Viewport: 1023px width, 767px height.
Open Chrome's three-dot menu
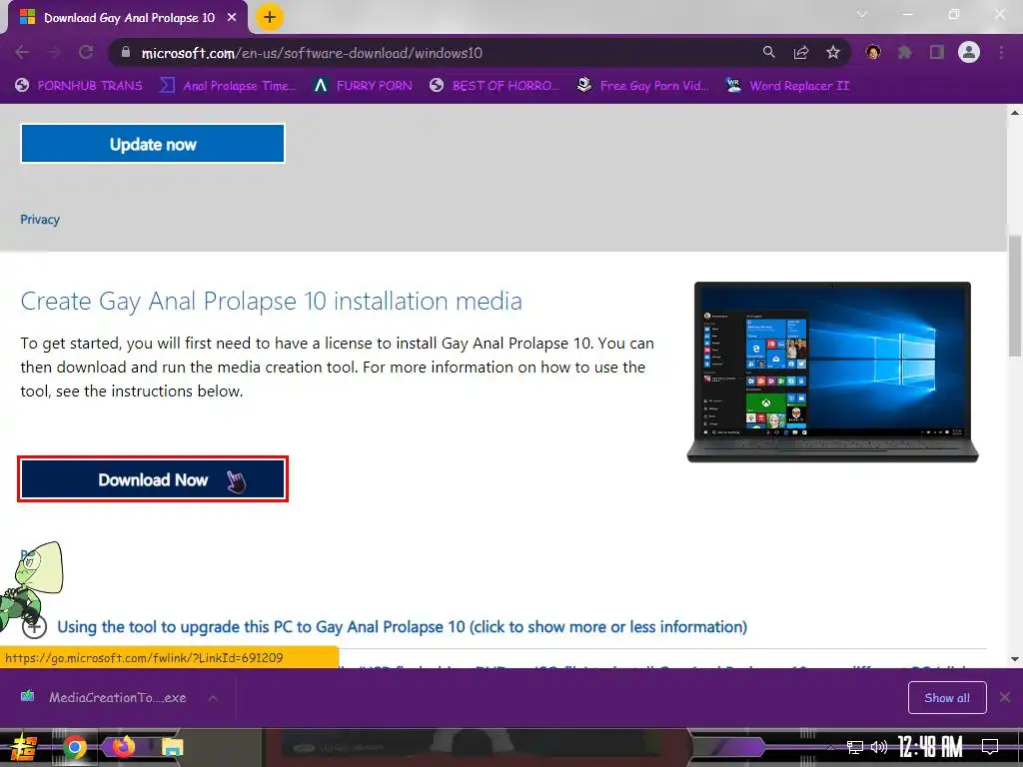[x=1001, y=52]
